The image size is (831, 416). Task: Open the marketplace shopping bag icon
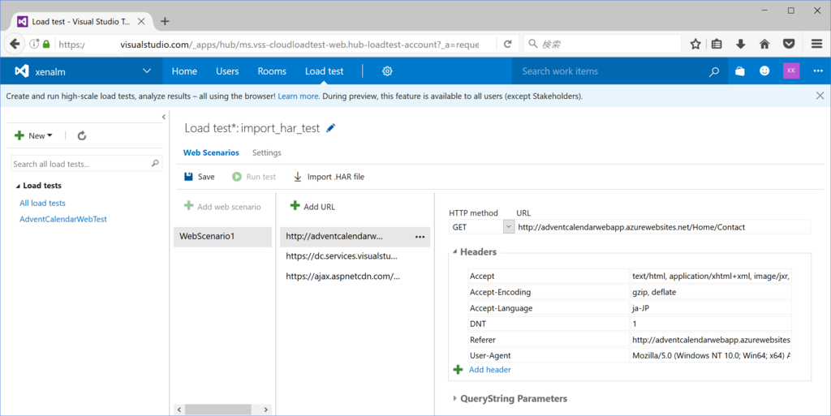pos(740,71)
